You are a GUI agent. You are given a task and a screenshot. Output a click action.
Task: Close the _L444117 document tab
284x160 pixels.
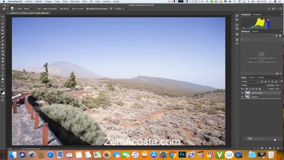click(x=8, y=13)
